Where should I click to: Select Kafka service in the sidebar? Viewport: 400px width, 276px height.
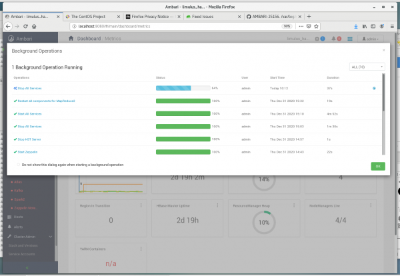[x=19, y=191]
